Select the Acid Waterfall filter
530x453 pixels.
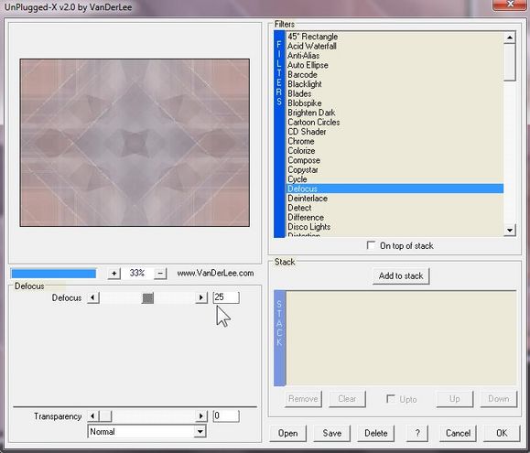pyautogui.click(x=395, y=46)
